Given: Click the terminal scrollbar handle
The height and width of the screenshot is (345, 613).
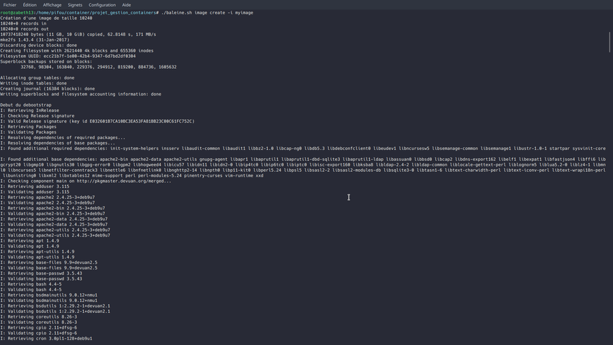Looking at the screenshot, I should [610, 41].
